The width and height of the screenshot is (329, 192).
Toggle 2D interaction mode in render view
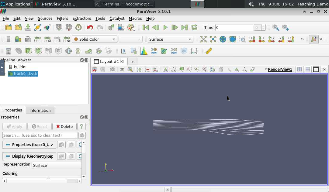pyautogui.click(x=122, y=69)
